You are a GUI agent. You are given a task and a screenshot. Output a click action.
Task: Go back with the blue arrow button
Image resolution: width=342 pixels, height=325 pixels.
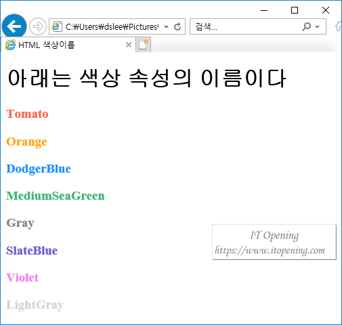click(14, 26)
